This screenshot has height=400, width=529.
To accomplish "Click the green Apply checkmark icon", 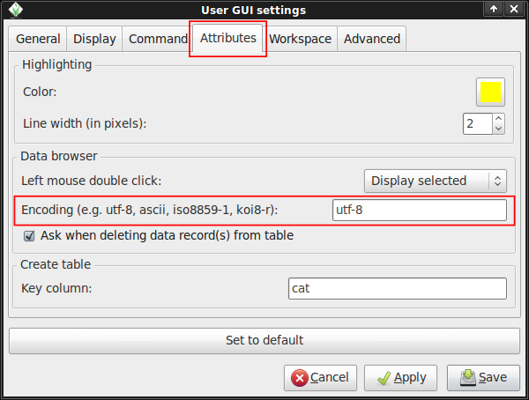I will 384,378.
